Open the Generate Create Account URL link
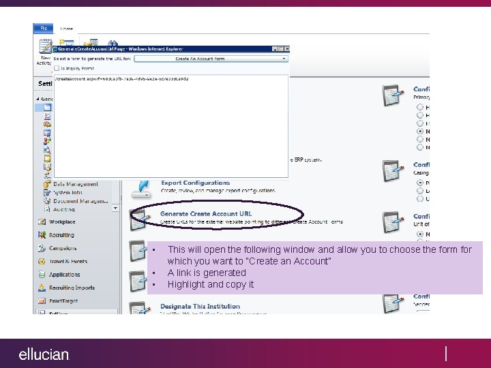 point(206,214)
